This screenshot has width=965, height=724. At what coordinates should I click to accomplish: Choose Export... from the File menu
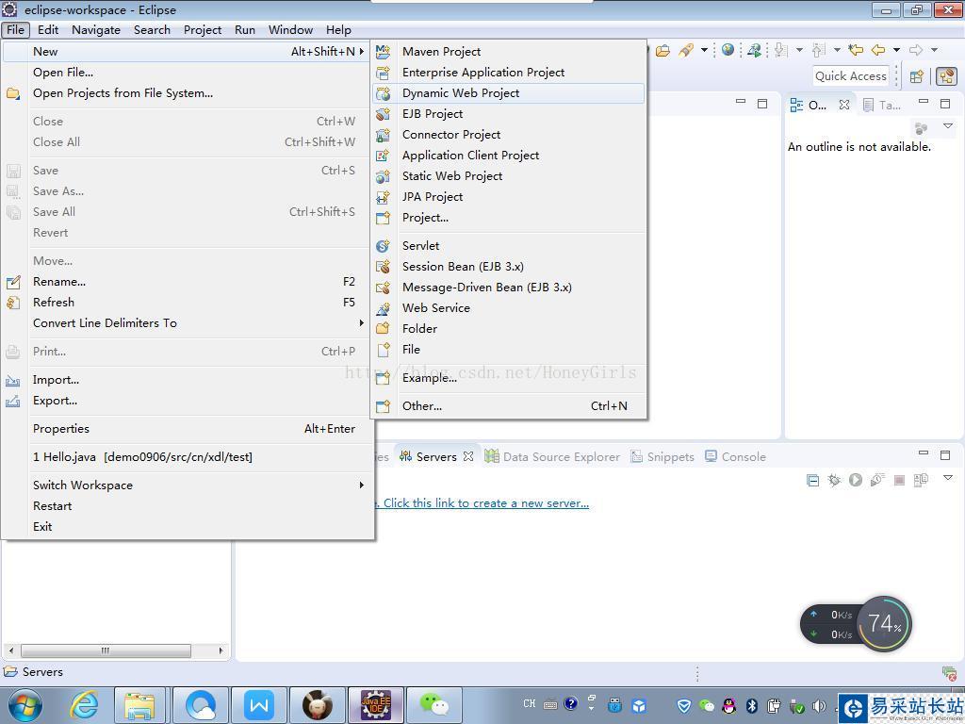click(188, 401)
